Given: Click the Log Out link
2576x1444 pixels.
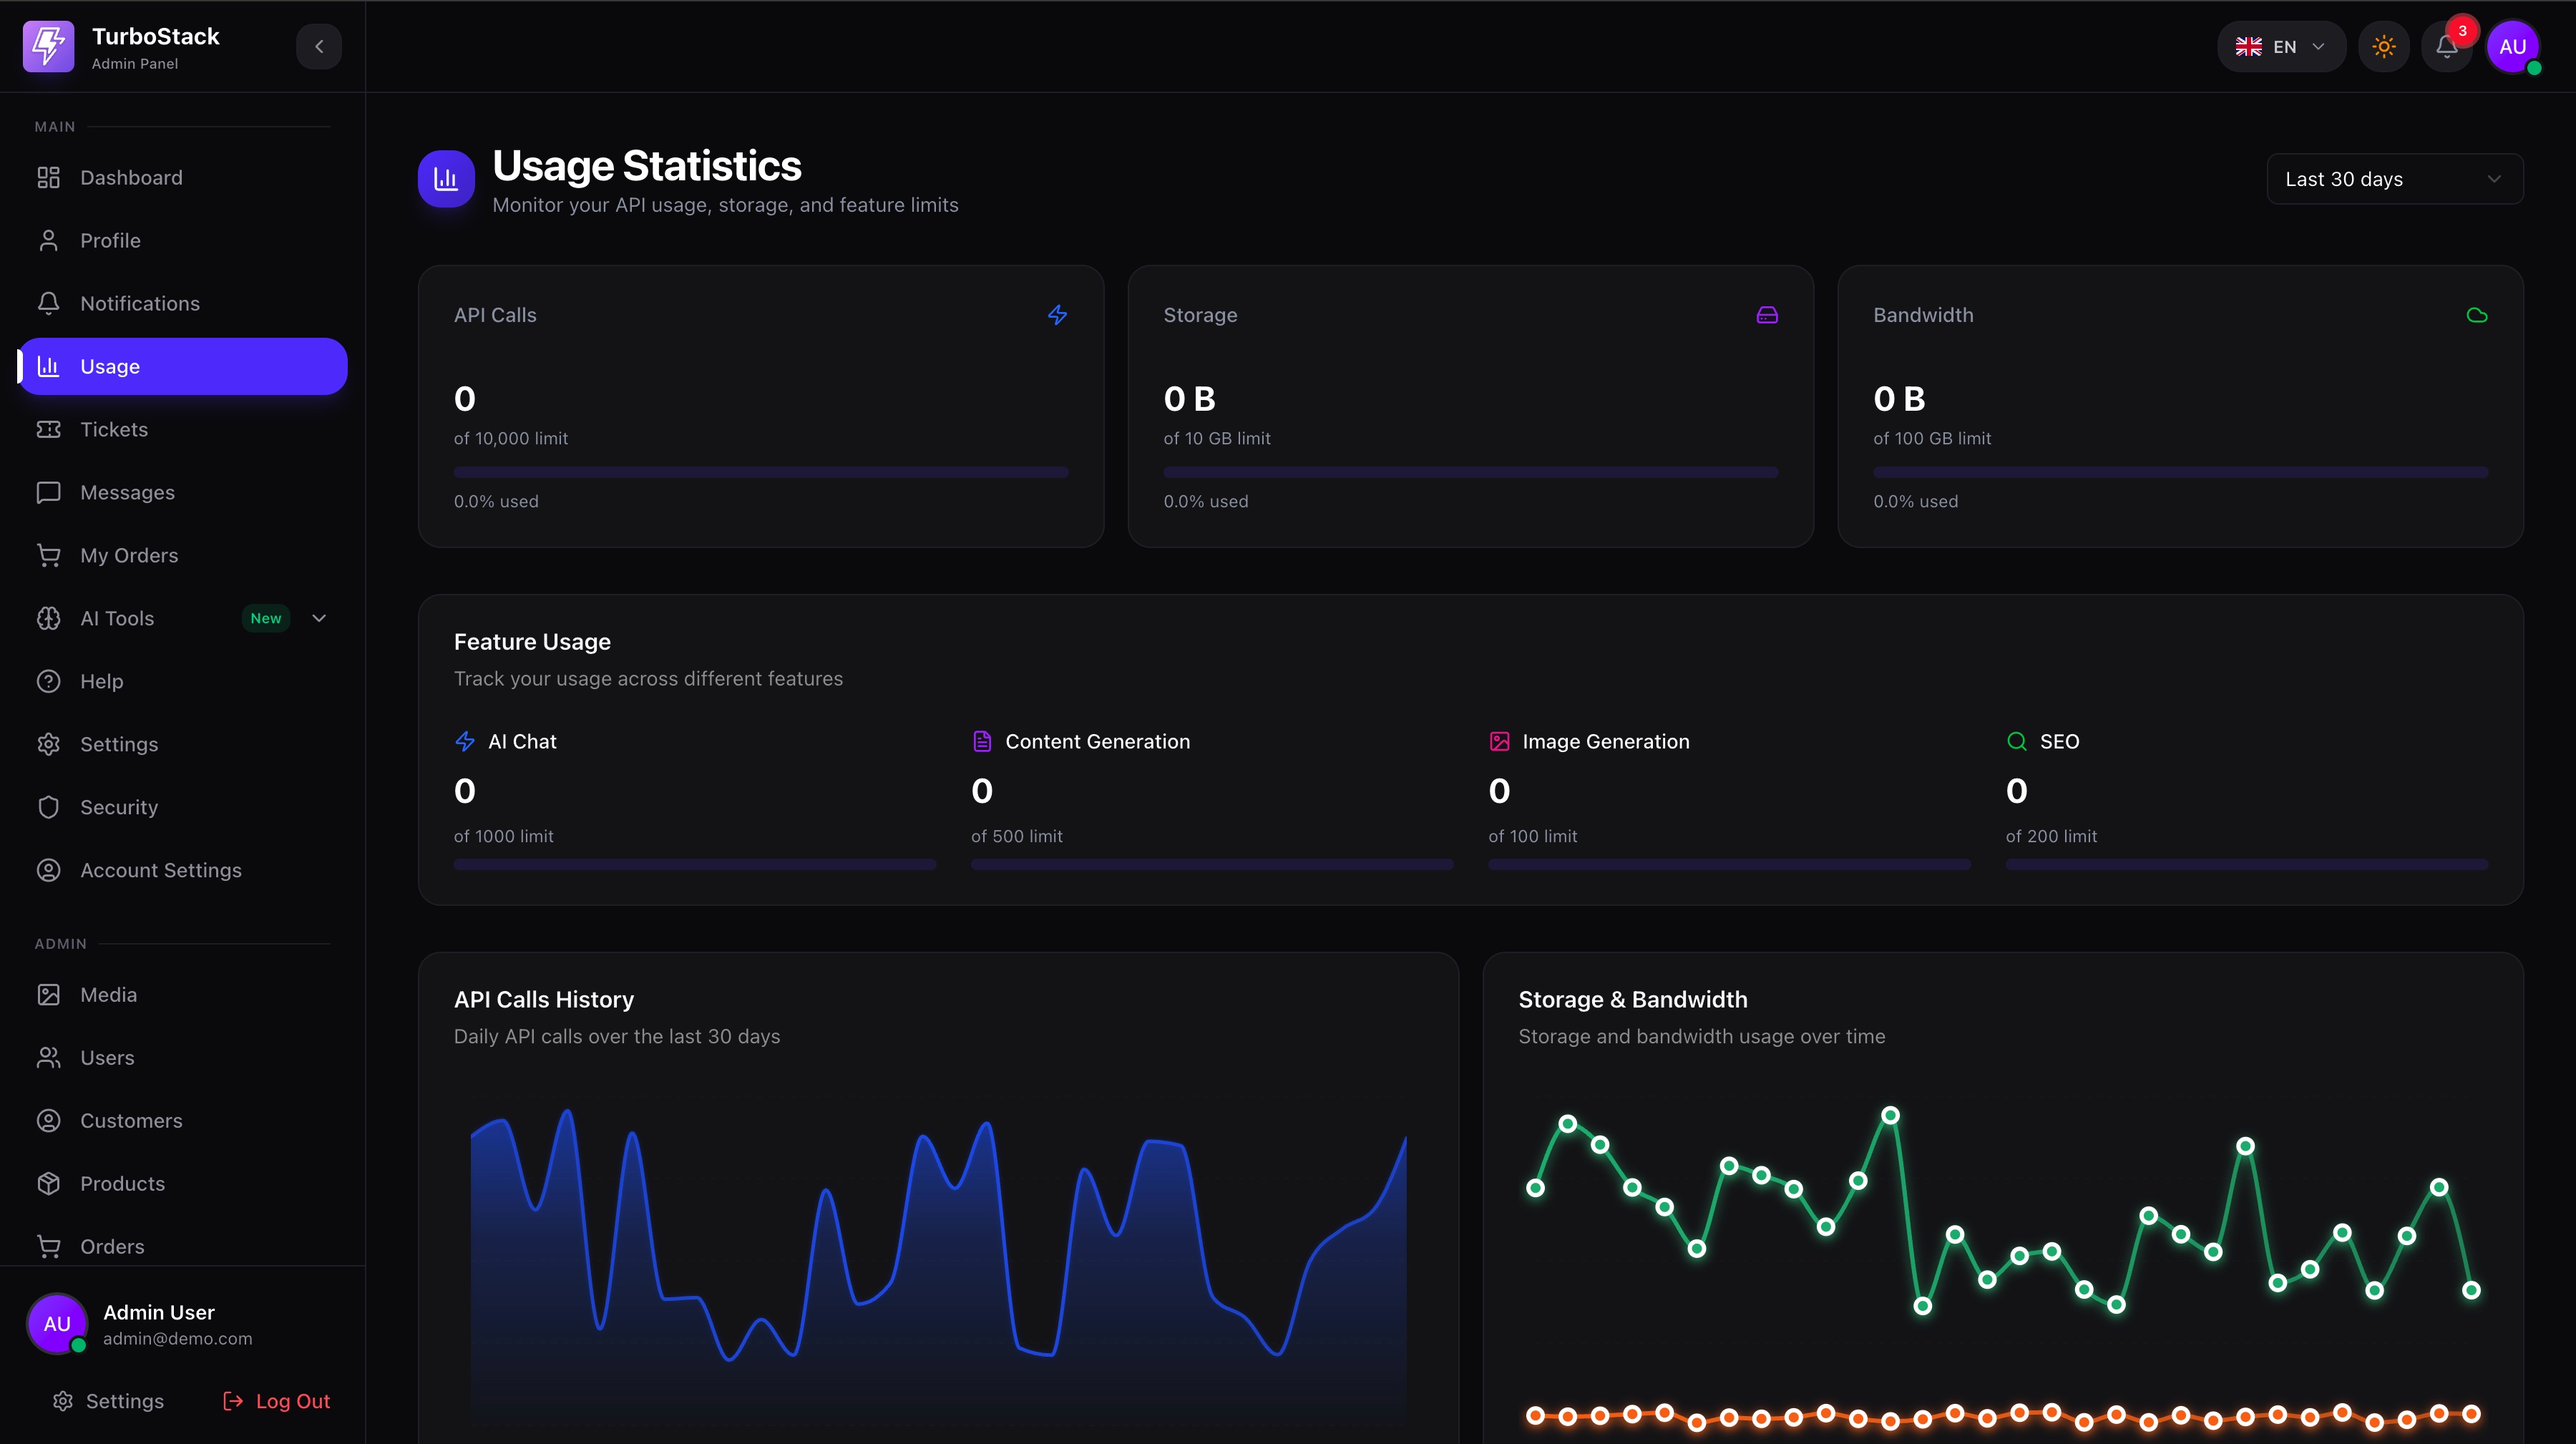Looking at the screenshot, I should [277, 1401].
